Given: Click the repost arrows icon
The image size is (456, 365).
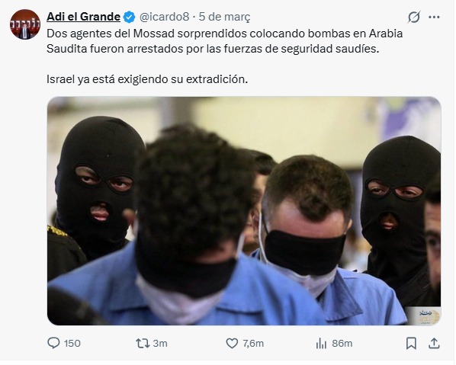Looking at the screenshot, I should 143,343.
